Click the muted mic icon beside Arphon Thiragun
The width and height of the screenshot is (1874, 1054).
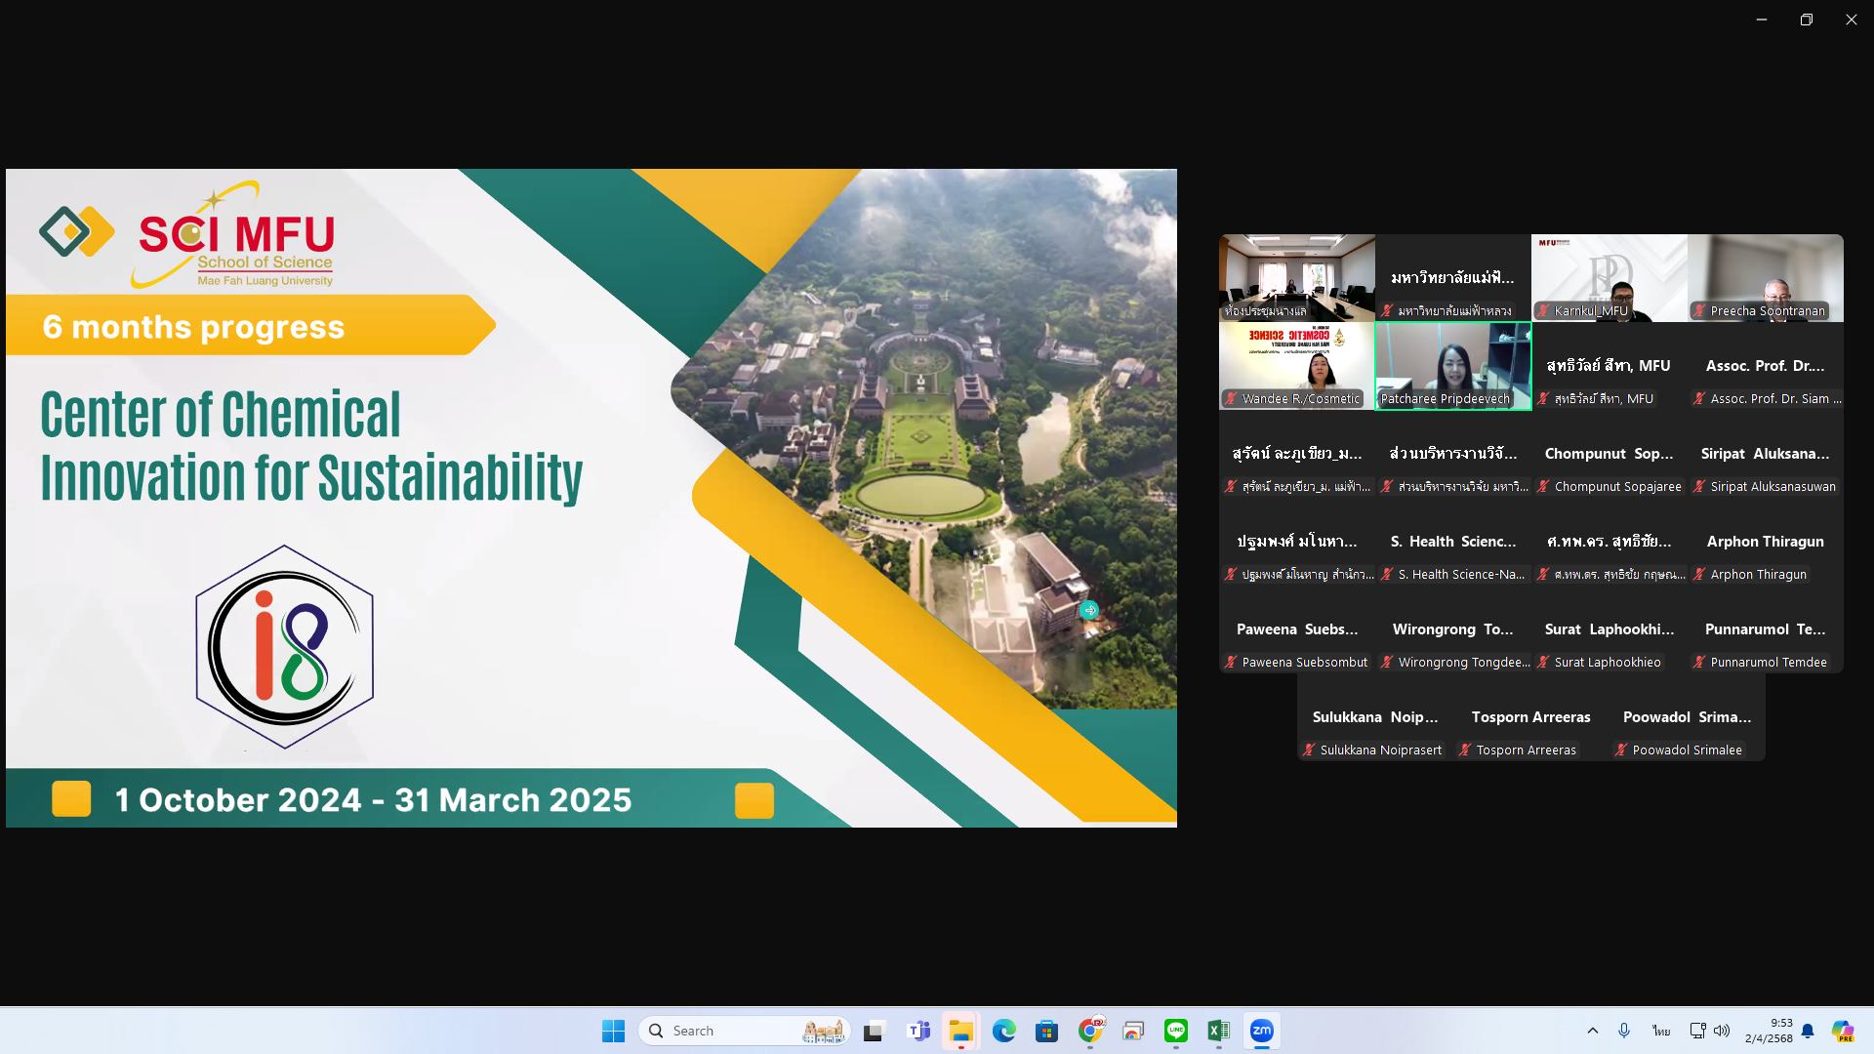point(1699,575)
